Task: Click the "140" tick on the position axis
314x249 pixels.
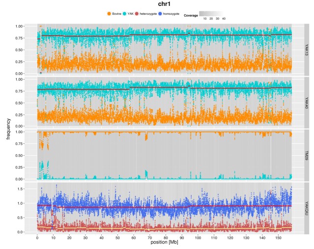Action: tap(262, 238)
